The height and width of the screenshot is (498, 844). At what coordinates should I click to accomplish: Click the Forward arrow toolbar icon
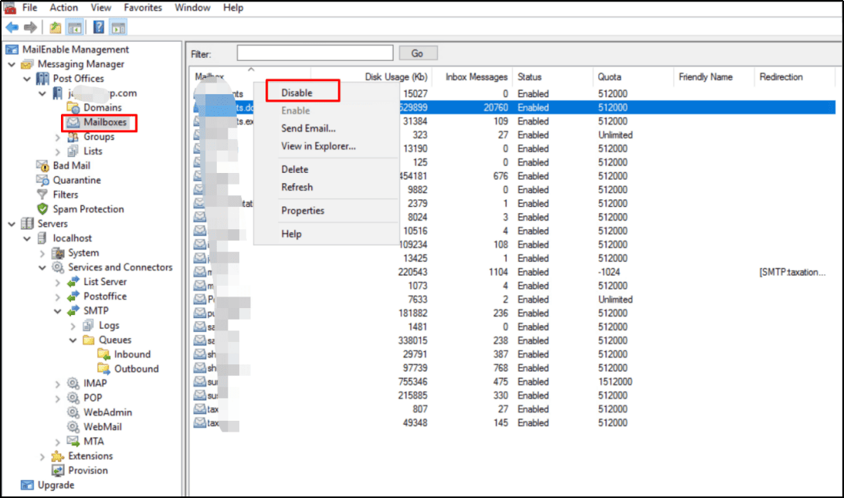[x=31, y=28]
